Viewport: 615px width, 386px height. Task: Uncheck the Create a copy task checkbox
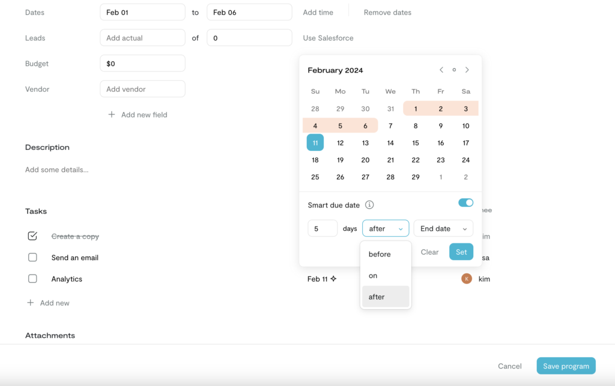[x=32, y=236]
